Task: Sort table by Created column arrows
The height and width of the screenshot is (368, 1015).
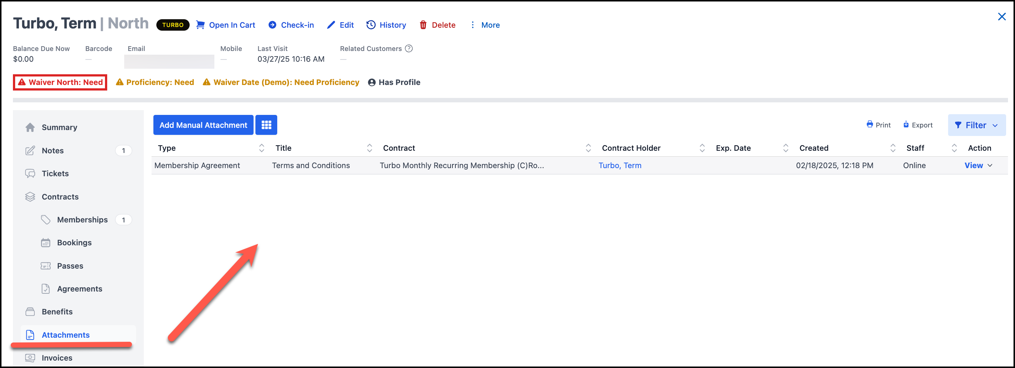Action: pyautogui.click(x=893, y=148)
